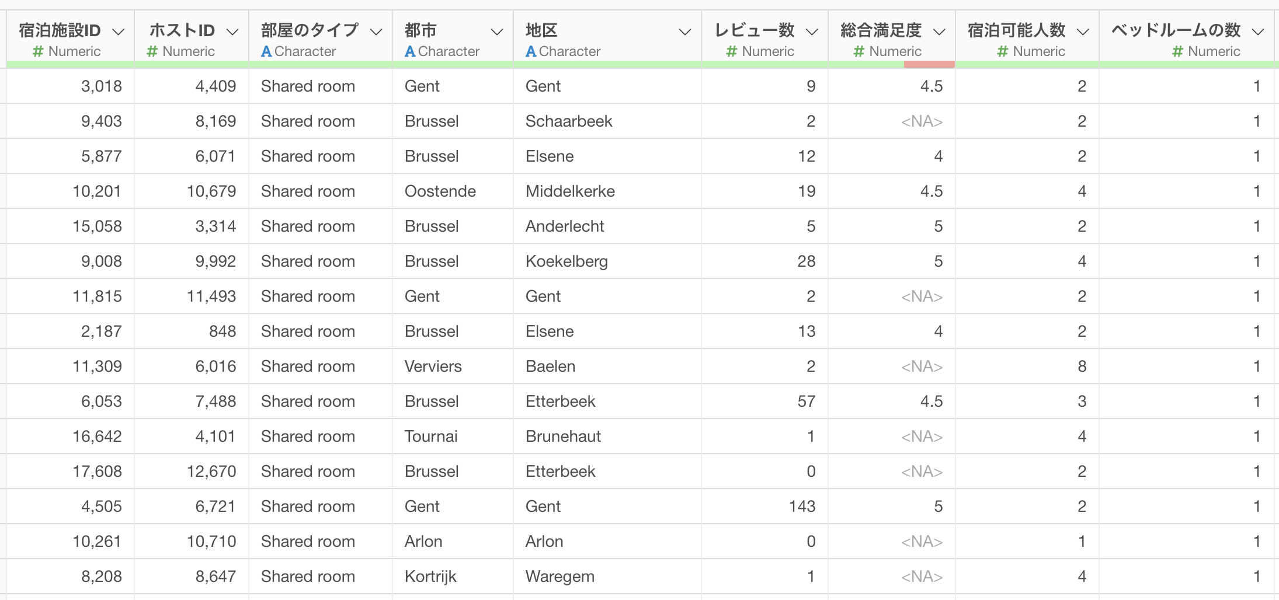Select the Schaarbeek cell in 地区 column
The height and width of the screenshot is (600, 1279).
click(569, 121)
